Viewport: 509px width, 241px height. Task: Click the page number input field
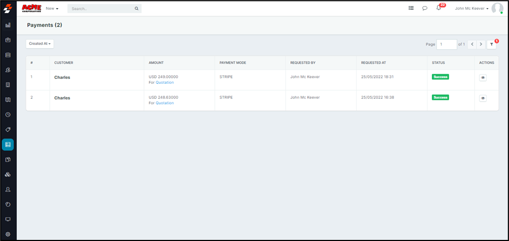(x=446, y=44)
